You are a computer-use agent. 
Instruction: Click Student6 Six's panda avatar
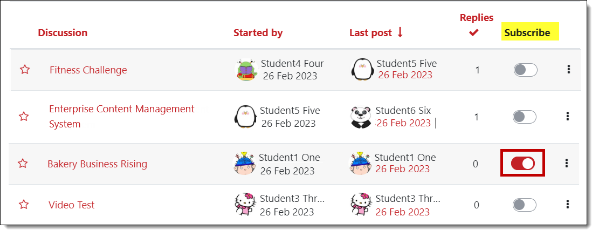coord(361,117)
